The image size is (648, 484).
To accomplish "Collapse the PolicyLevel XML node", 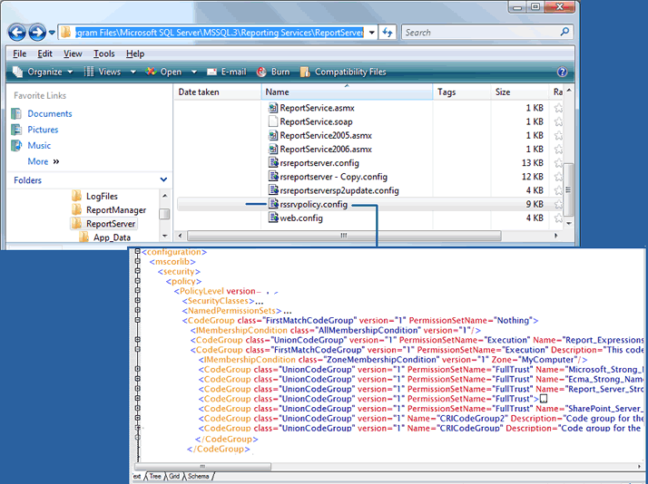I will coord(138,291).
